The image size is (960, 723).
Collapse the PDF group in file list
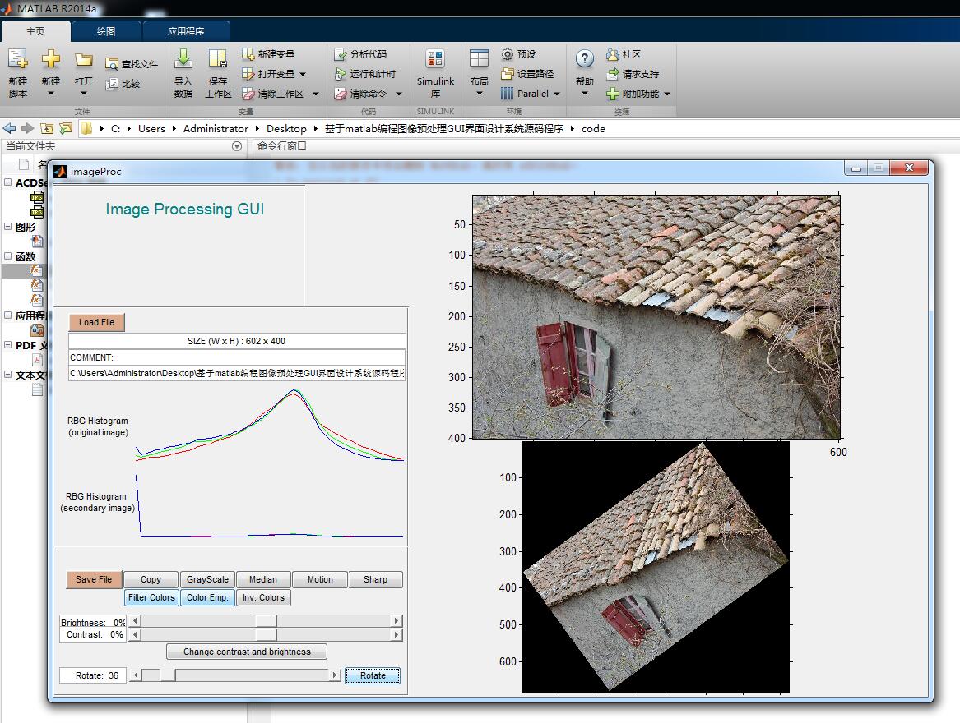[8, 345]
